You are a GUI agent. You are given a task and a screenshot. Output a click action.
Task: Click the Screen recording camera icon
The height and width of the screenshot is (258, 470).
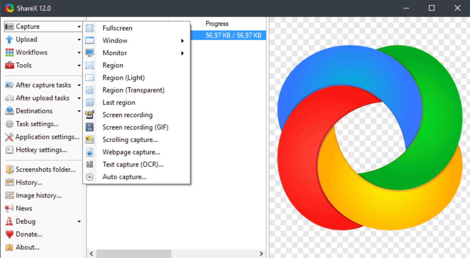[x=90, y=115]
